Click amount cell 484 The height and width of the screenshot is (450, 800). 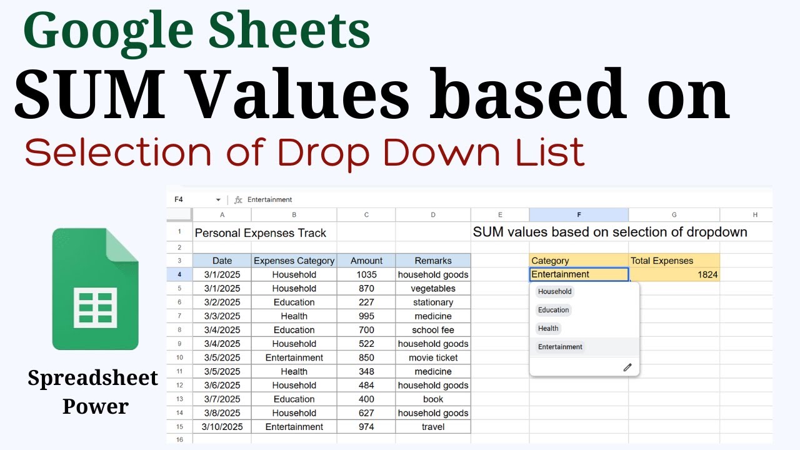click(366, 385)
